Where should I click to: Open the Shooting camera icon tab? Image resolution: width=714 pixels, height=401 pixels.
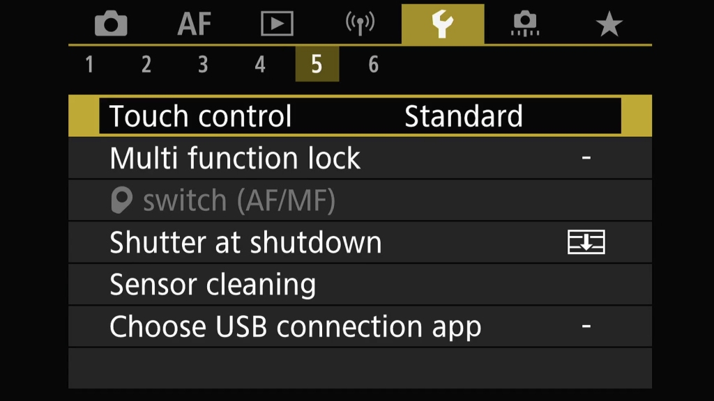pyautogui.click(x=111, y=24)
